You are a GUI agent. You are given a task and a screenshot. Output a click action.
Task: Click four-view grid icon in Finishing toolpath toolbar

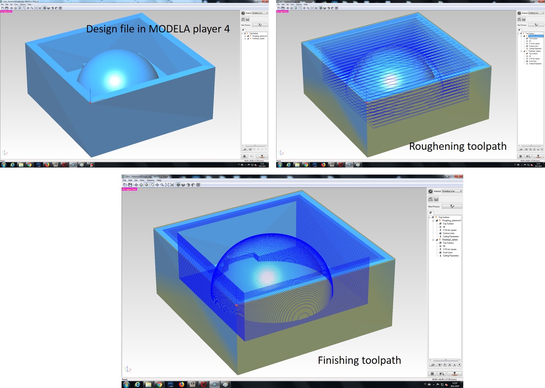point(198,185)
